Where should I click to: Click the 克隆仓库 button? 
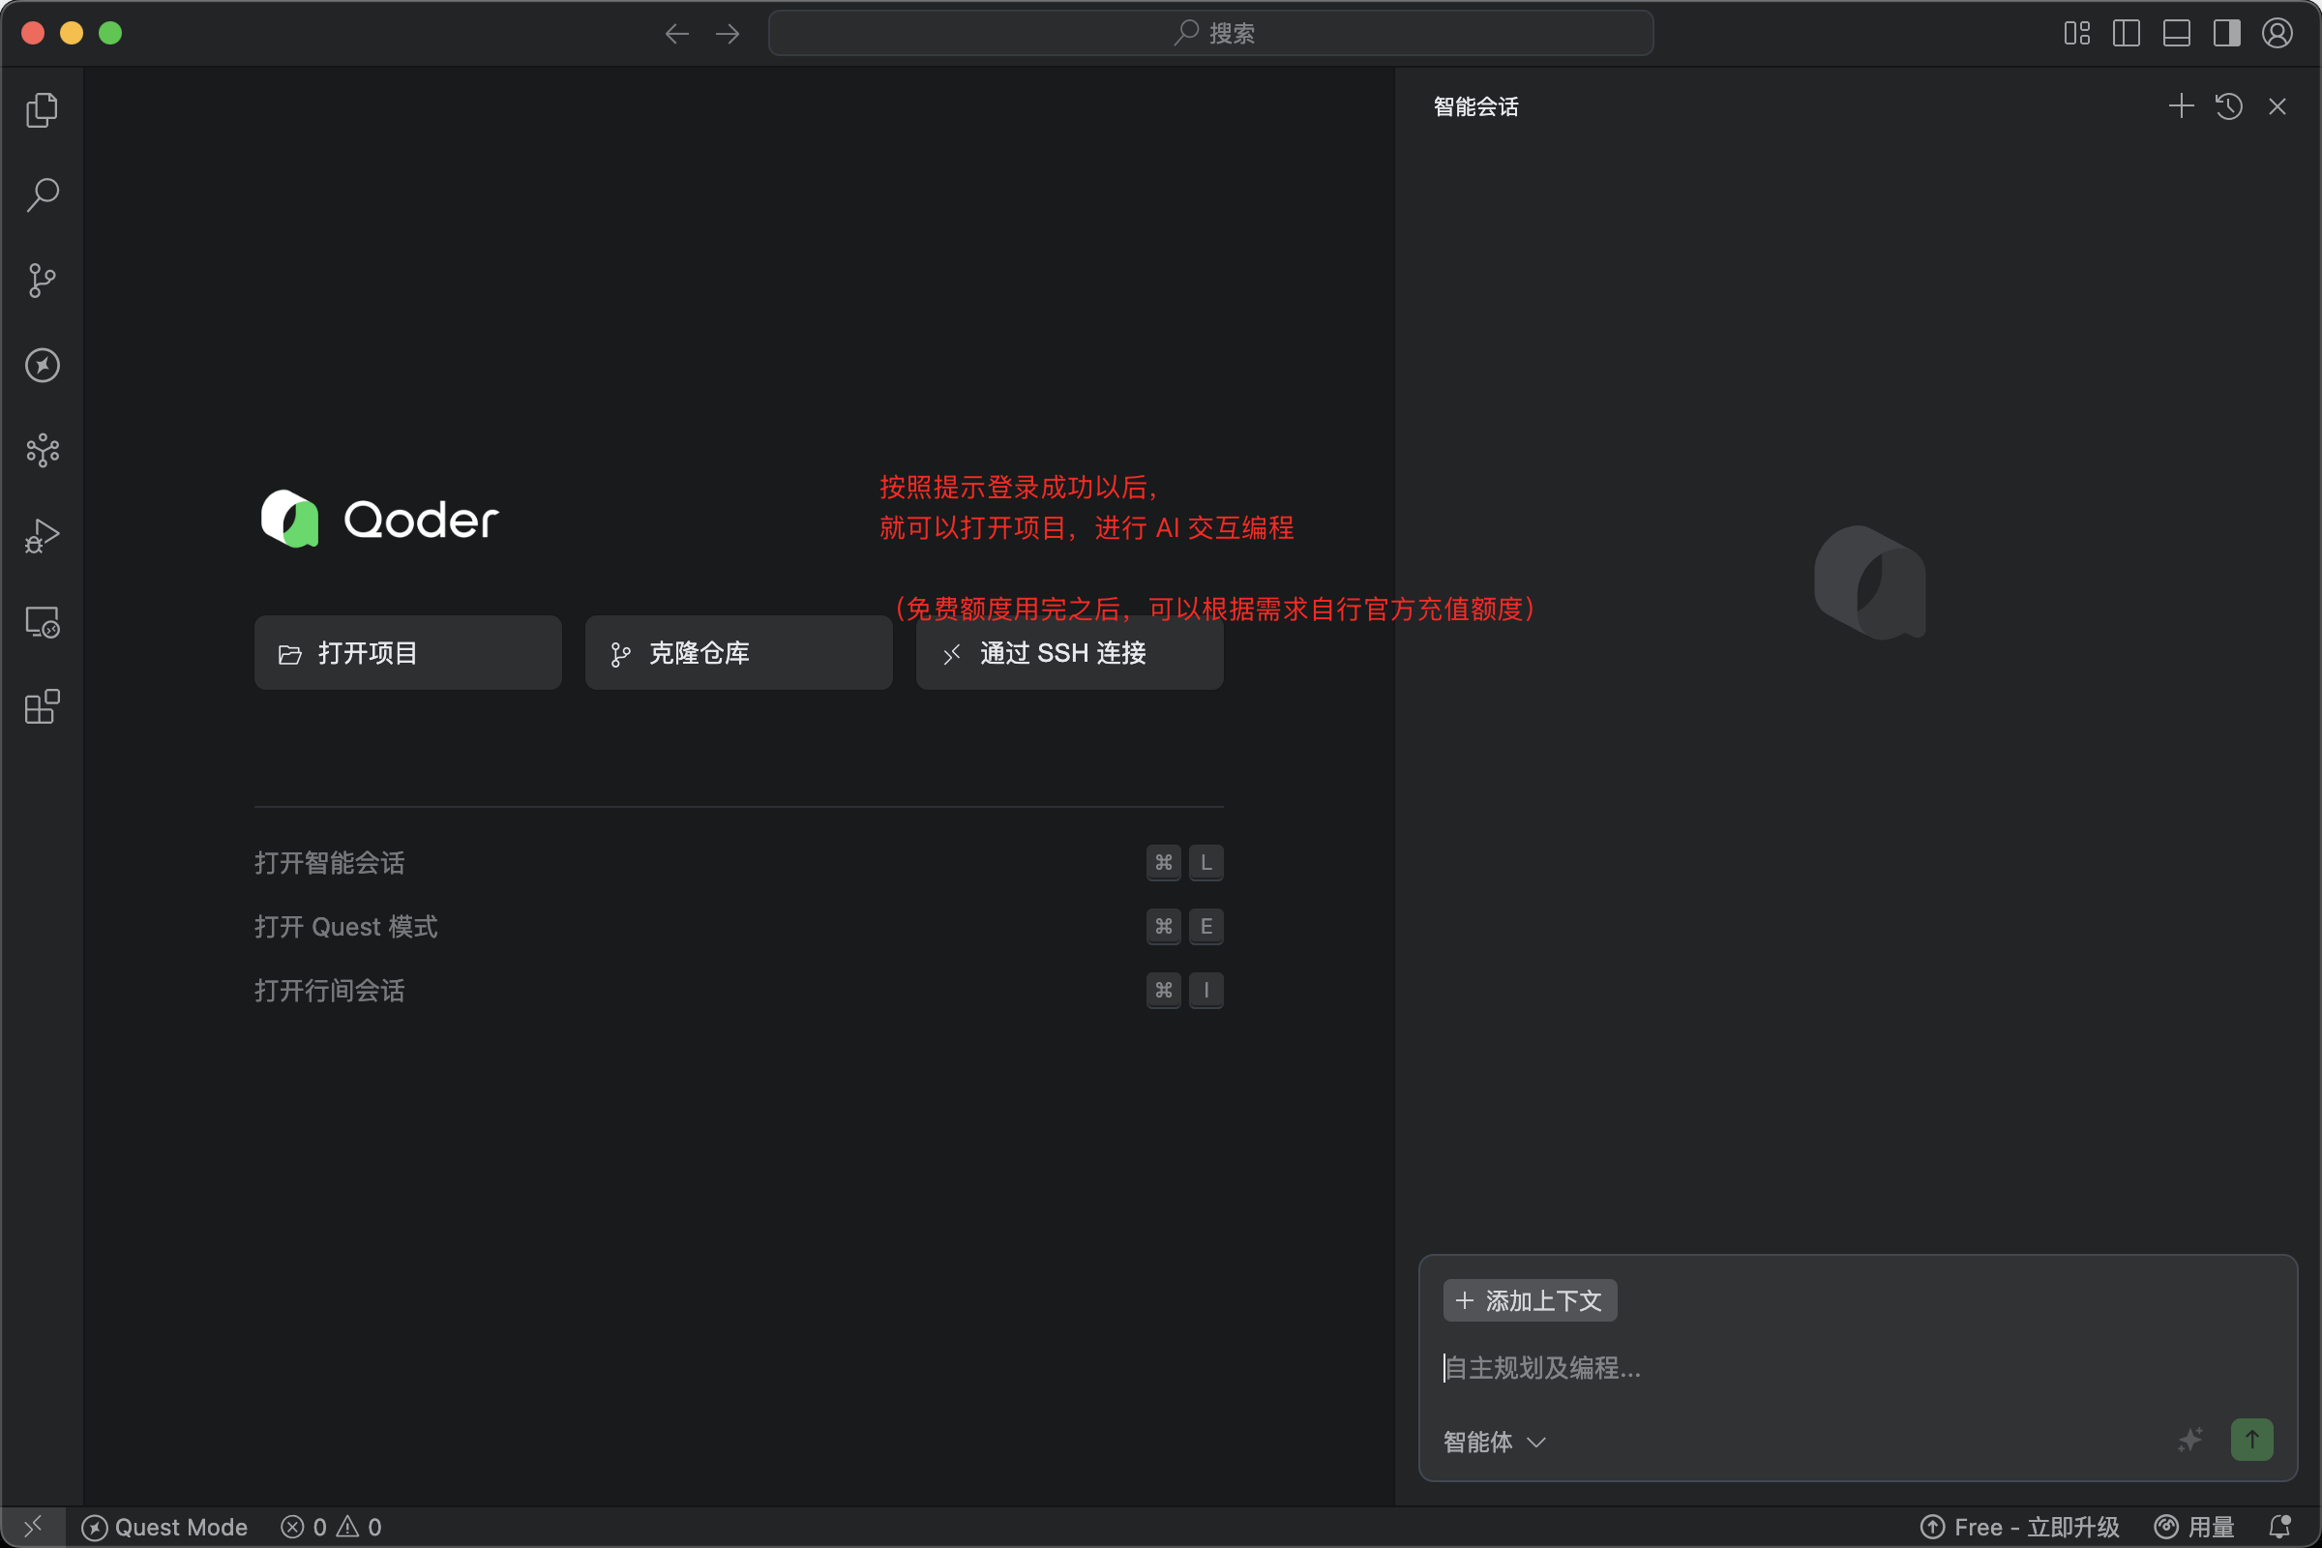point(738,652)
